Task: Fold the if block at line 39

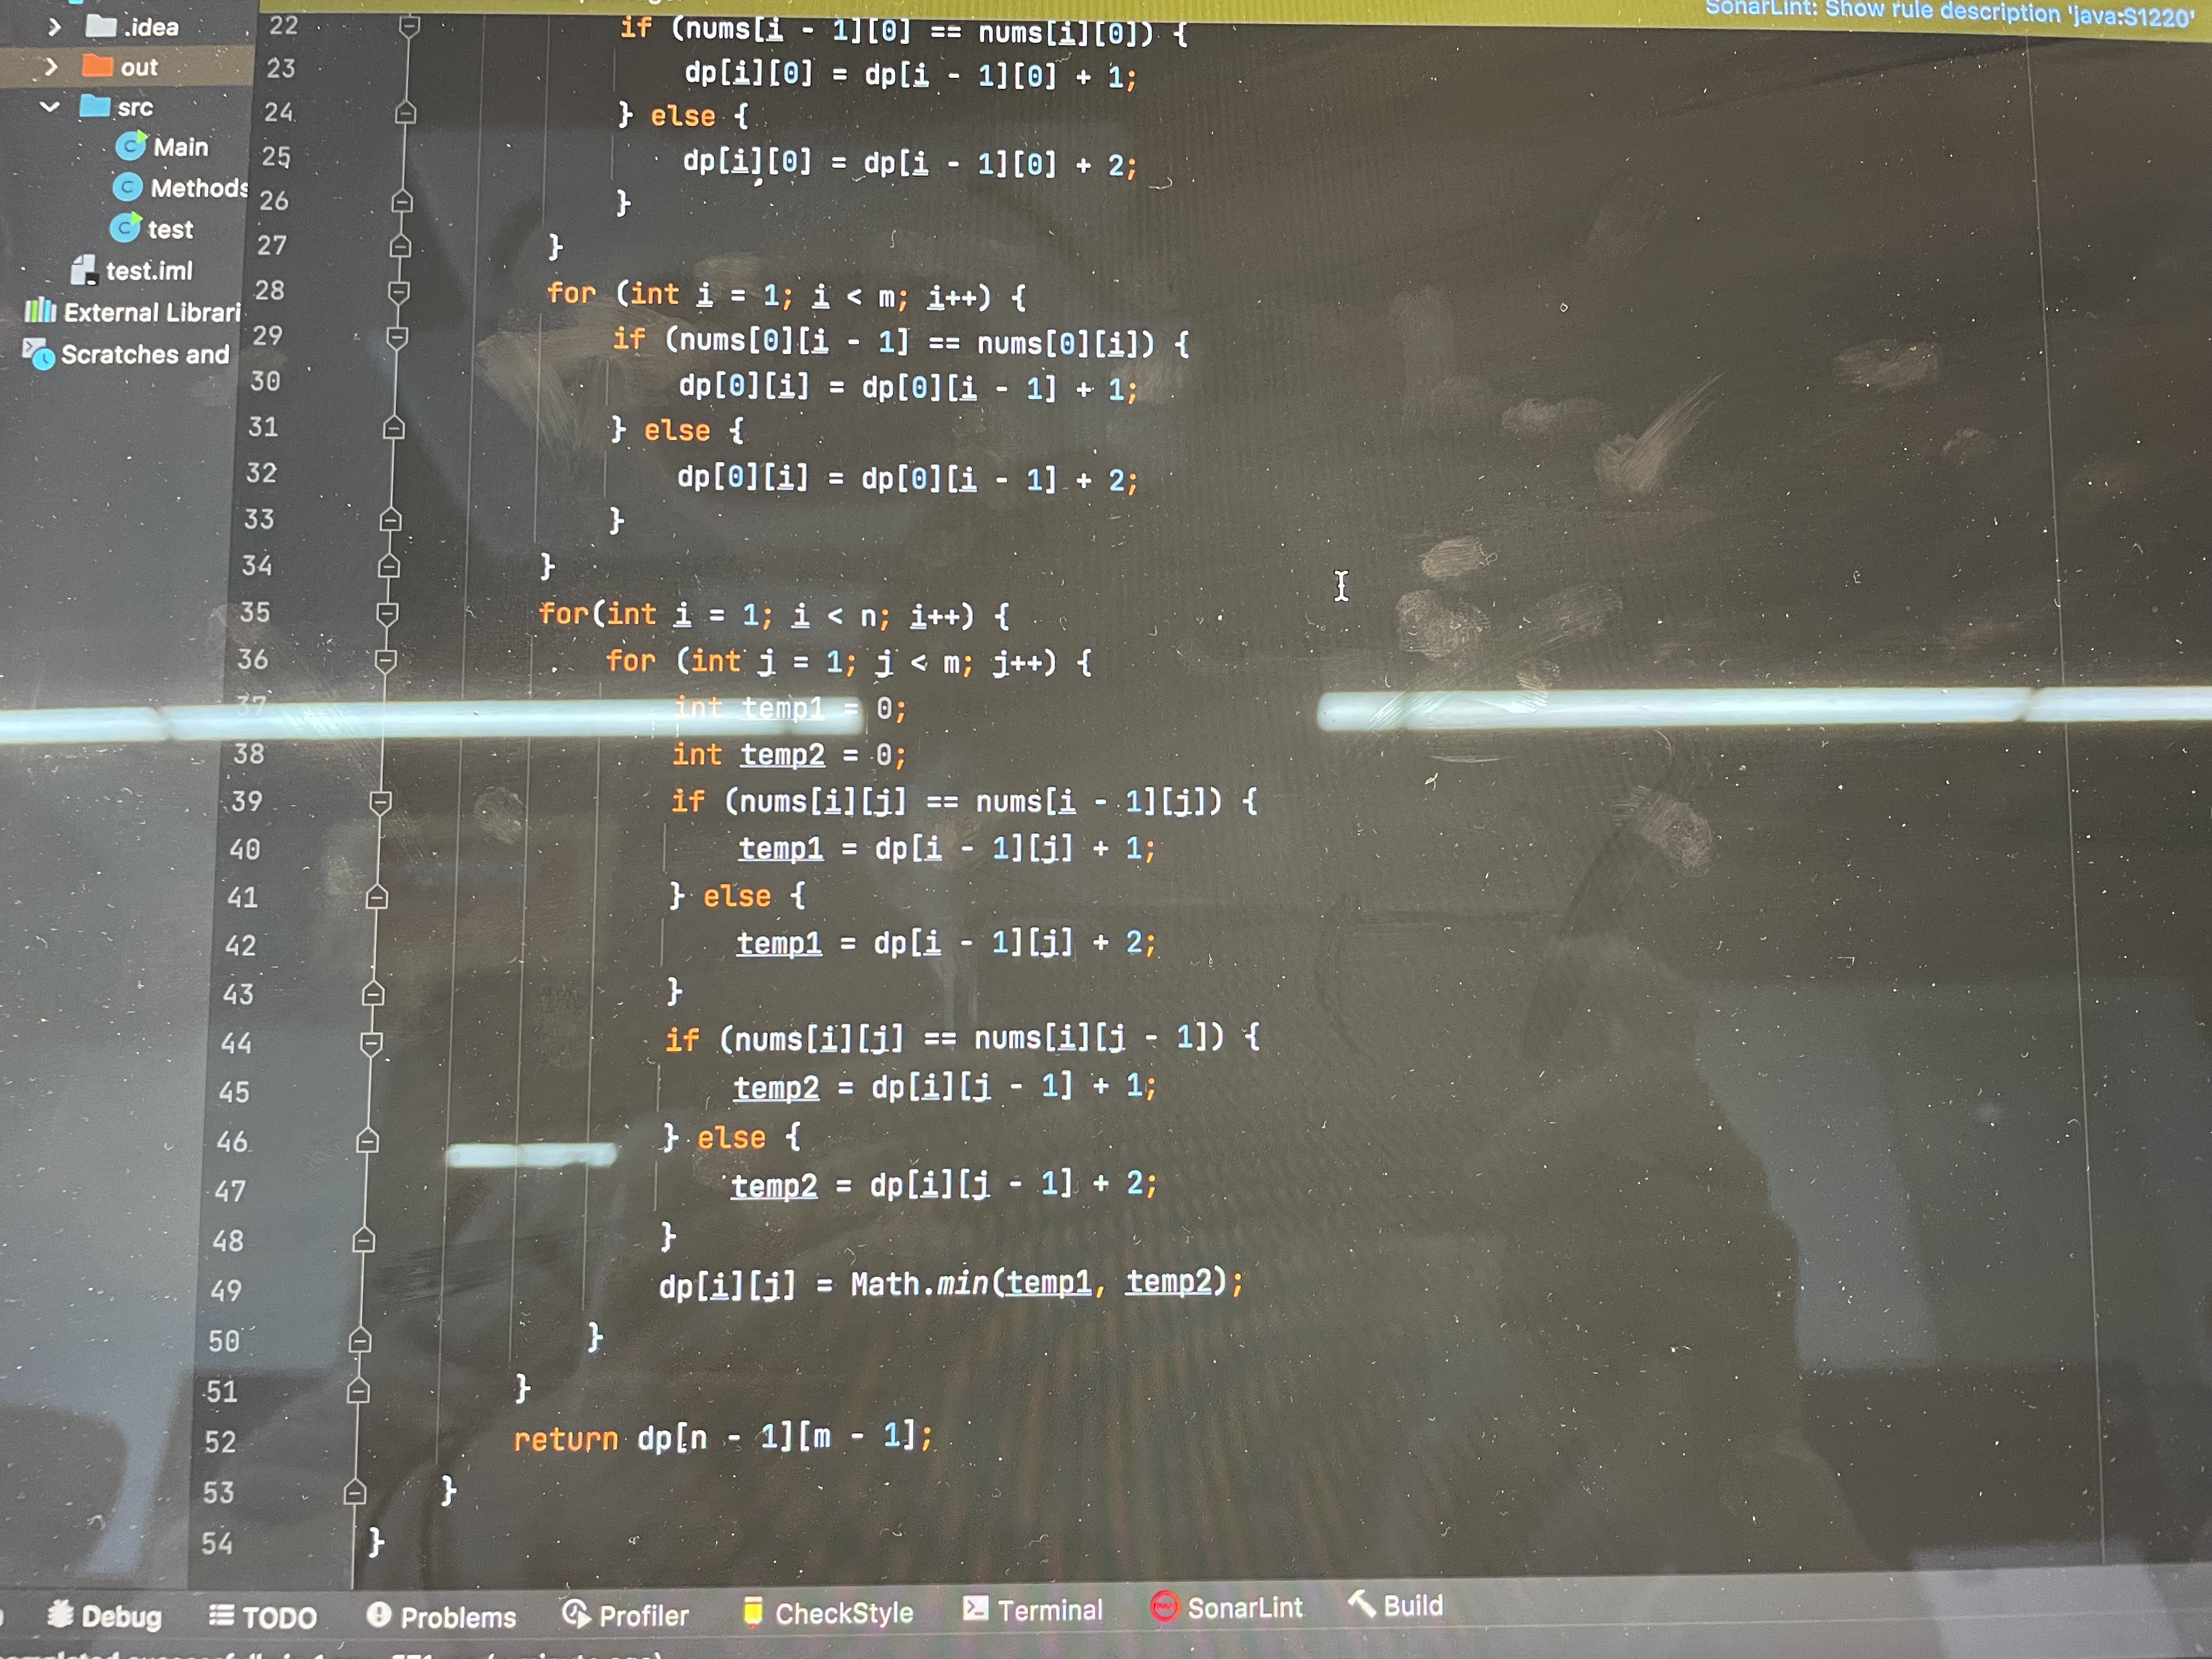Action: pyautogui.click(x=380, y=802)
